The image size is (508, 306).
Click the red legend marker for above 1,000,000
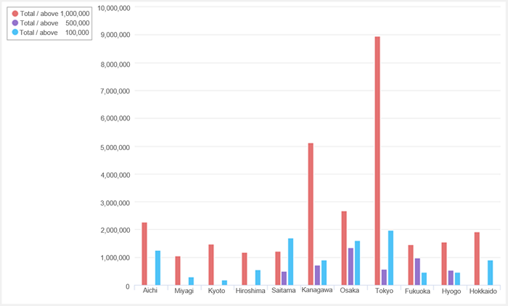click(15, 14)
